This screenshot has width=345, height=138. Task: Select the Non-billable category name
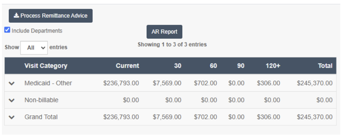pyautogui.click(x=41, y=100)
